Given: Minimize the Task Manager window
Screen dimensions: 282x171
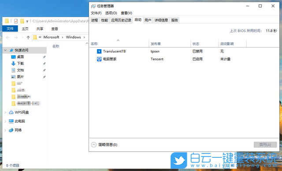Looking at the screenshot, I should point(248,6).
